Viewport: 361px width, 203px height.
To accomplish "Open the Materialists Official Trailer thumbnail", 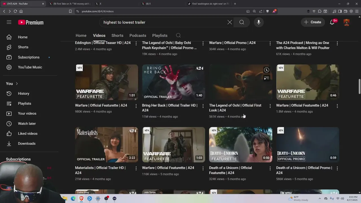I will pyautogui.click(x=107, y=145).
